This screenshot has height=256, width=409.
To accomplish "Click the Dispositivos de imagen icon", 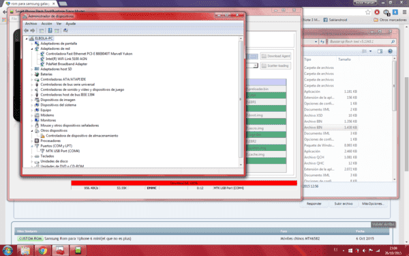I will tap(37, 100).
